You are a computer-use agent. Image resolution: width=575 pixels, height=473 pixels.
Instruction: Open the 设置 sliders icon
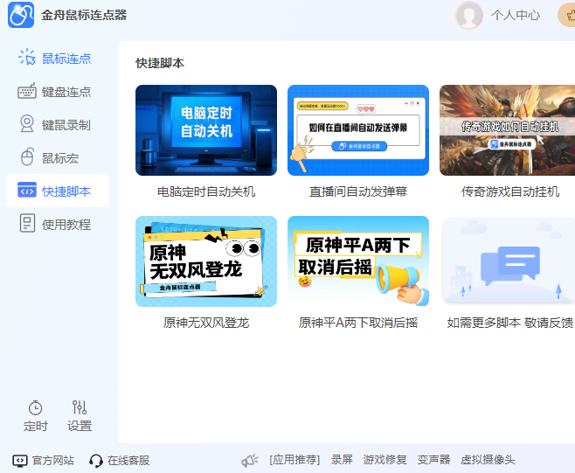(x=80, y=408)
